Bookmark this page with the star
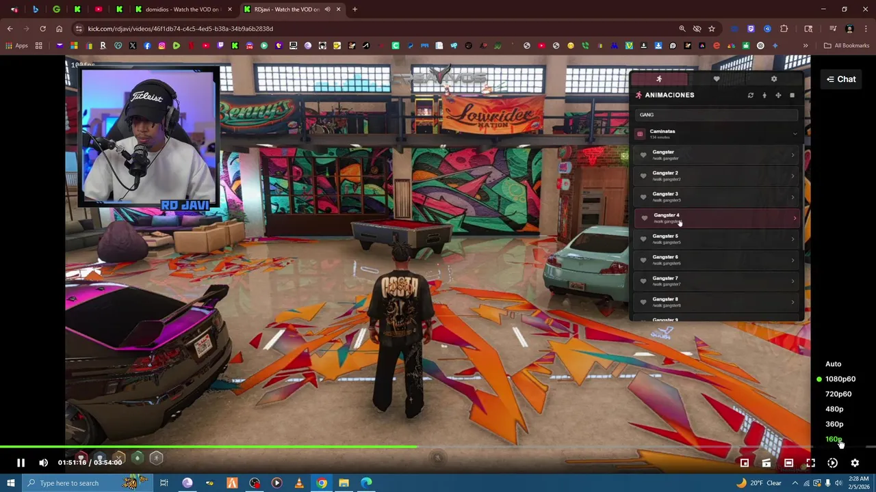Image resolution: width=876 pixels, height=492 pixels. pos(712,29)
